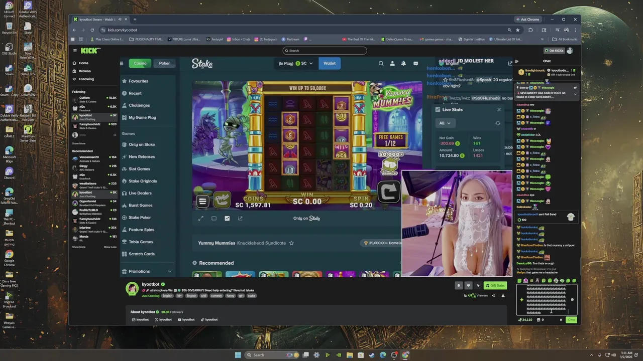Open OBS Studio desktop icon
Screen dimensions: 643x361
9,48
